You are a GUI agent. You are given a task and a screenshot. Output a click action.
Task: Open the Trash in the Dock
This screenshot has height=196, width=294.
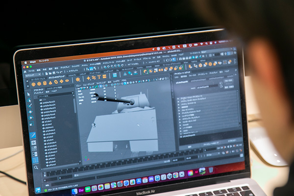(x=211, y=170)
